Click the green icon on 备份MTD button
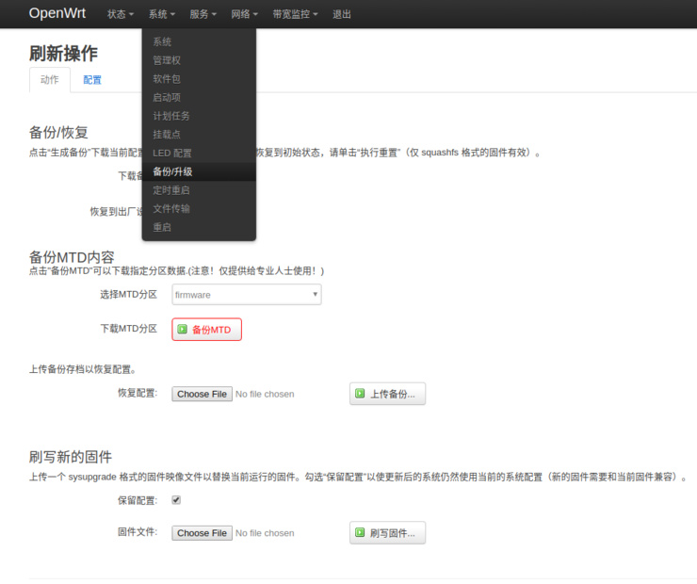This screenshot has width=697, height=584. (x=182, y=330)
